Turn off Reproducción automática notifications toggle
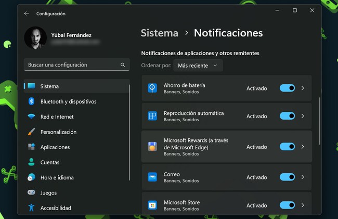The height and width of the screenshot is (219, 338). pos(287,117)
